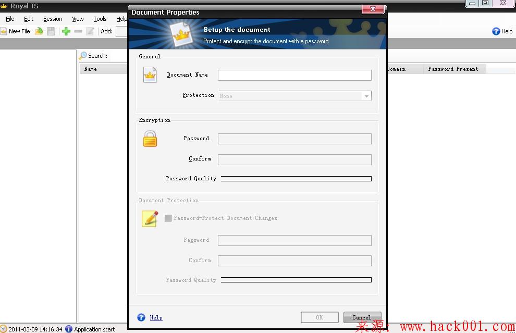Click the save floppy disk icon
Screen dimensions: 516x333
click(x=51, y=31)
